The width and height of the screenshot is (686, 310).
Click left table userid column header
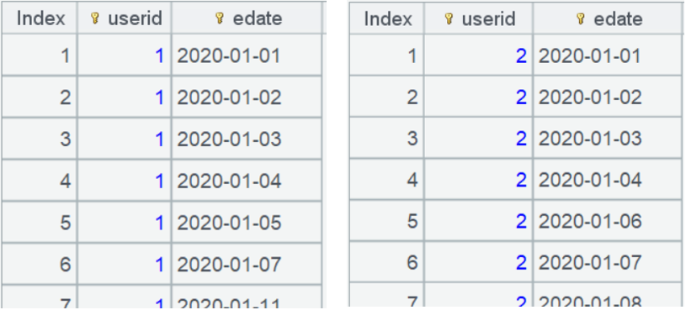point(125,18)
